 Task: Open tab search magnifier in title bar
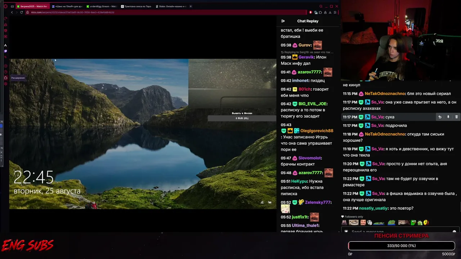[321, 6]
